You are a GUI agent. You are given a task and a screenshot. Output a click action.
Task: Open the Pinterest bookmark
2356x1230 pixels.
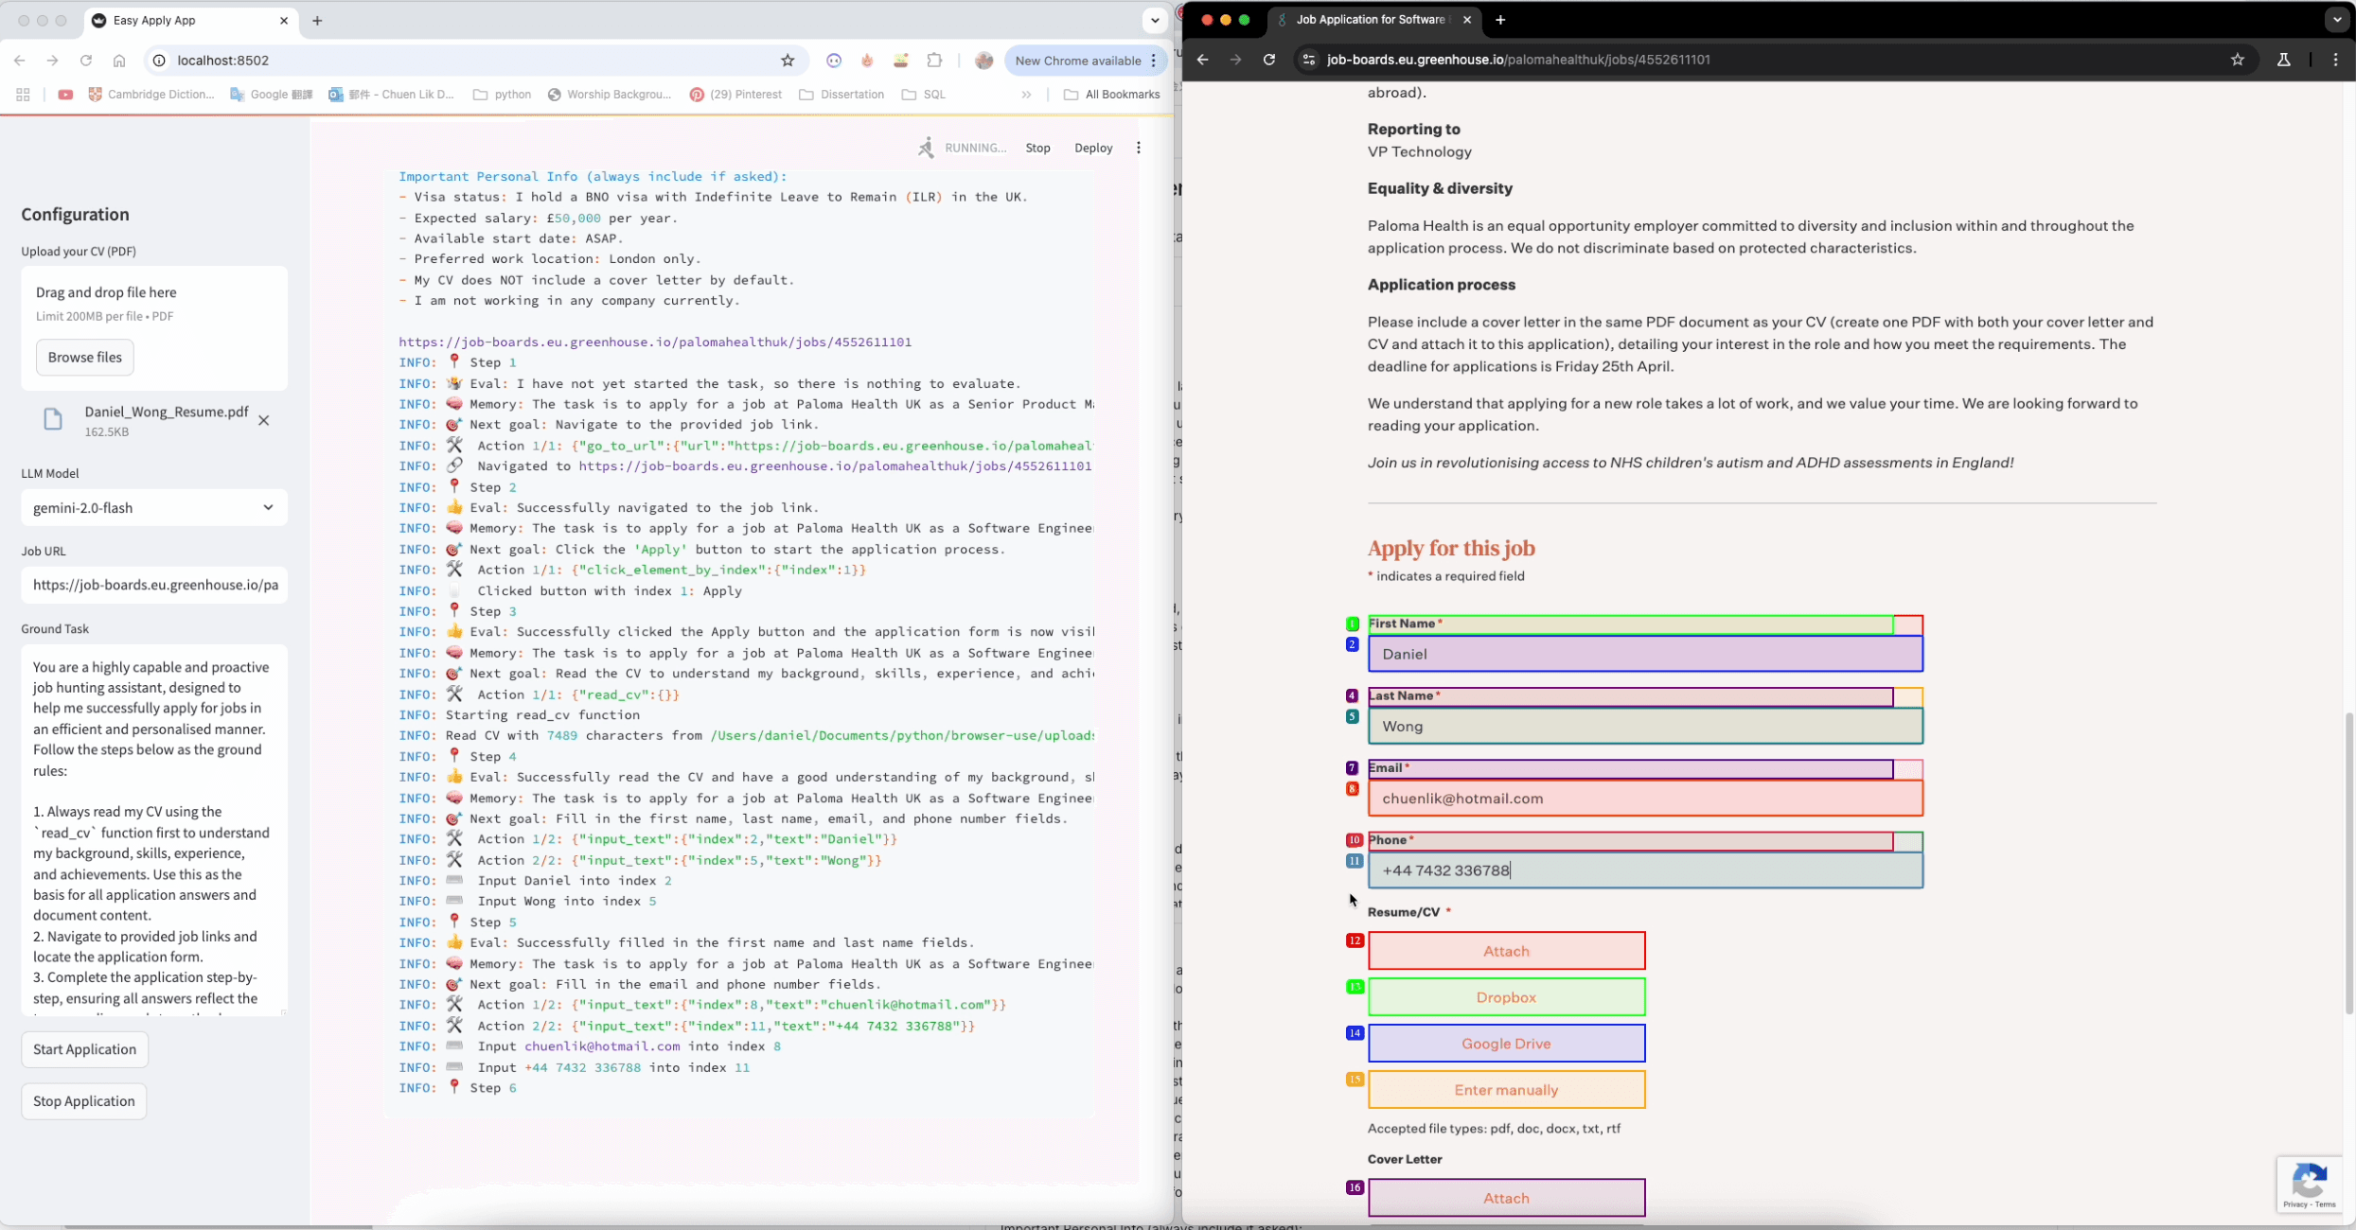point(736,95)
